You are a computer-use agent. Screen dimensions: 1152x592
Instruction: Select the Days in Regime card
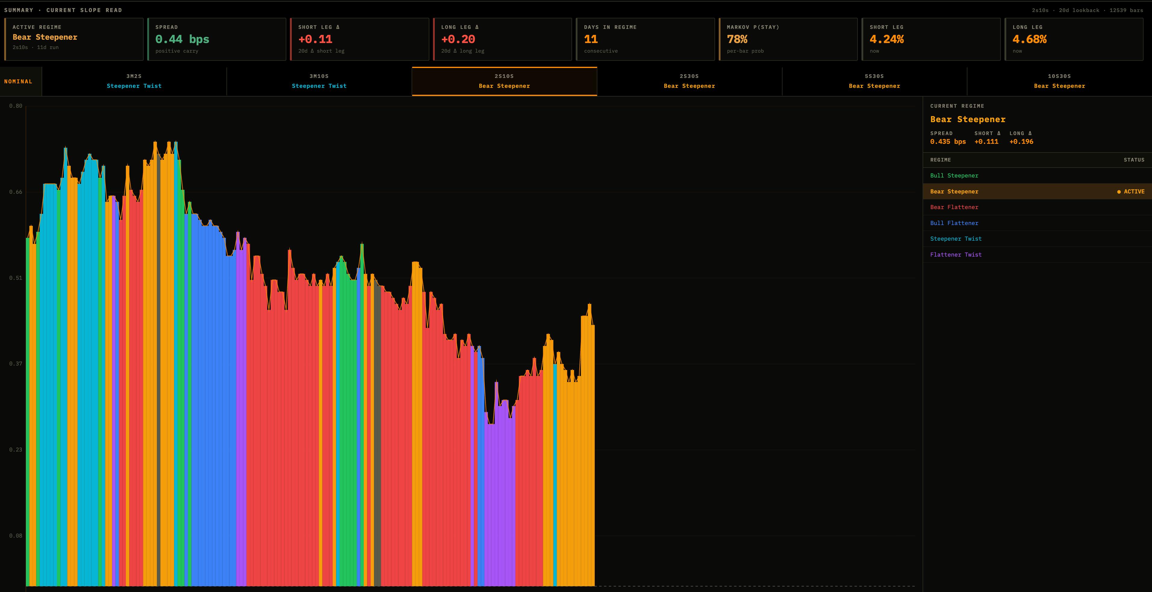645,39
